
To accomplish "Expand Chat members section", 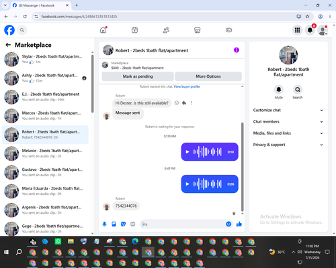I will pyautogui.click(x=288, y=122).
